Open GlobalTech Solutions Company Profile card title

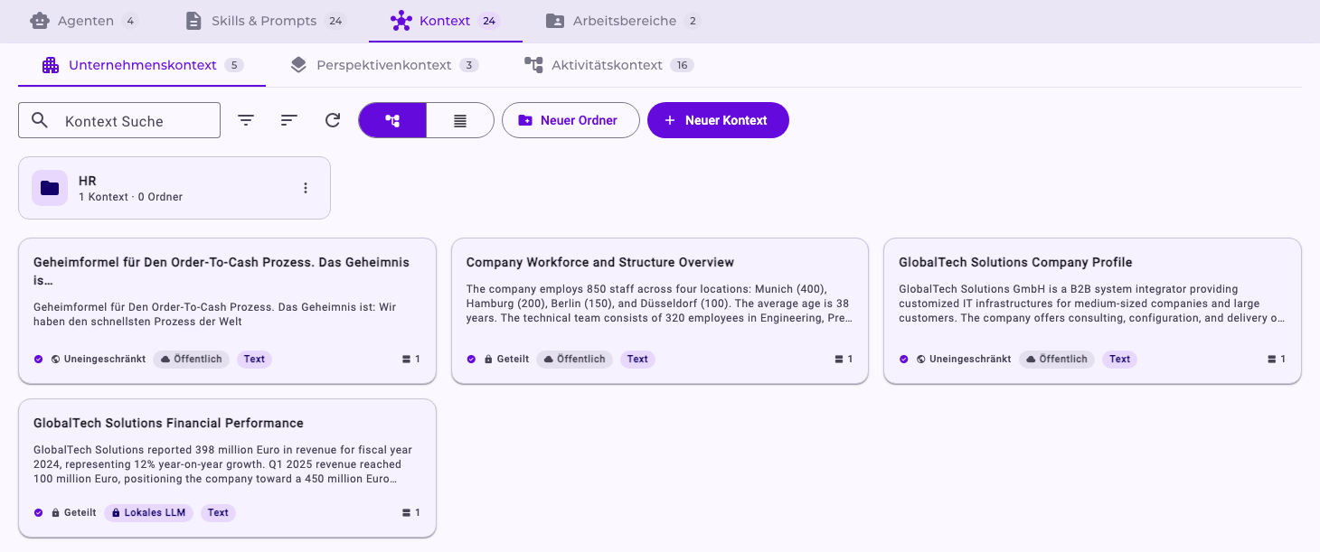click(x=1015, y=262)
